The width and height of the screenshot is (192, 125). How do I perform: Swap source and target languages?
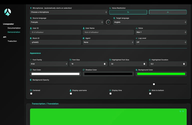108,22
